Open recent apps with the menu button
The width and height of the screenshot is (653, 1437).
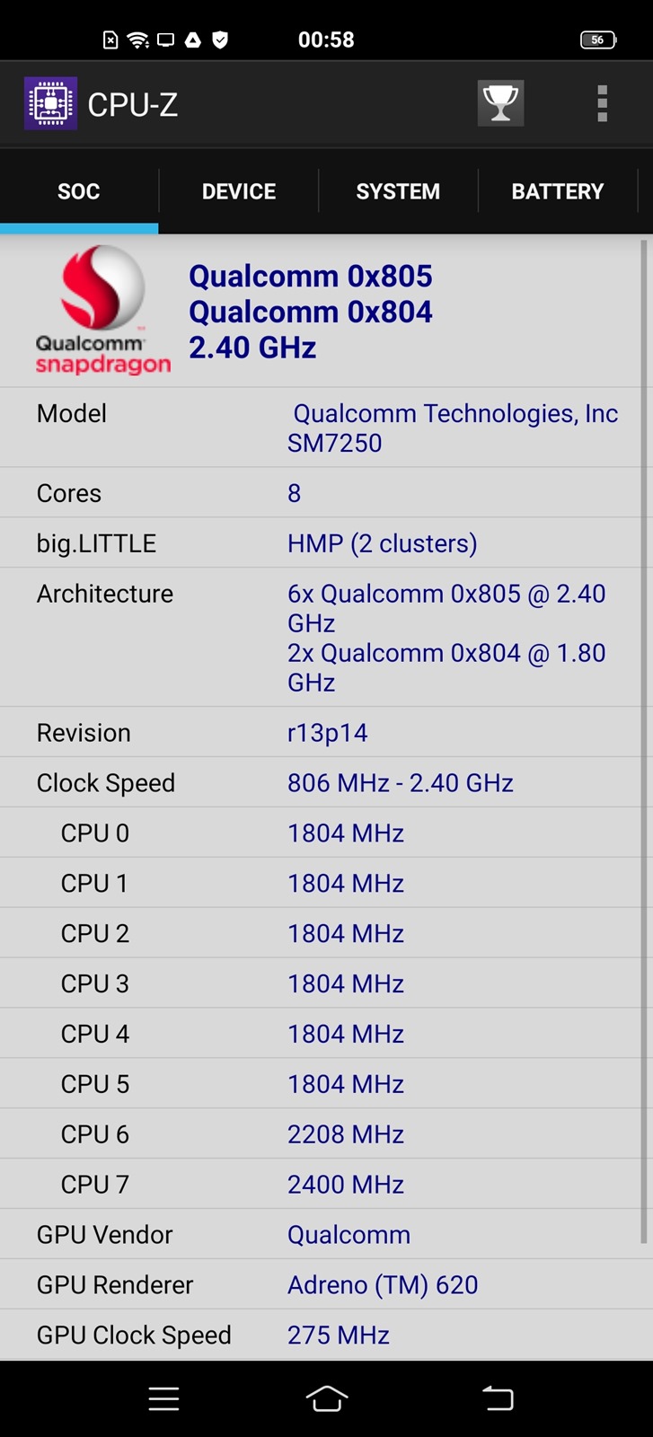[x=163, y=1398]
